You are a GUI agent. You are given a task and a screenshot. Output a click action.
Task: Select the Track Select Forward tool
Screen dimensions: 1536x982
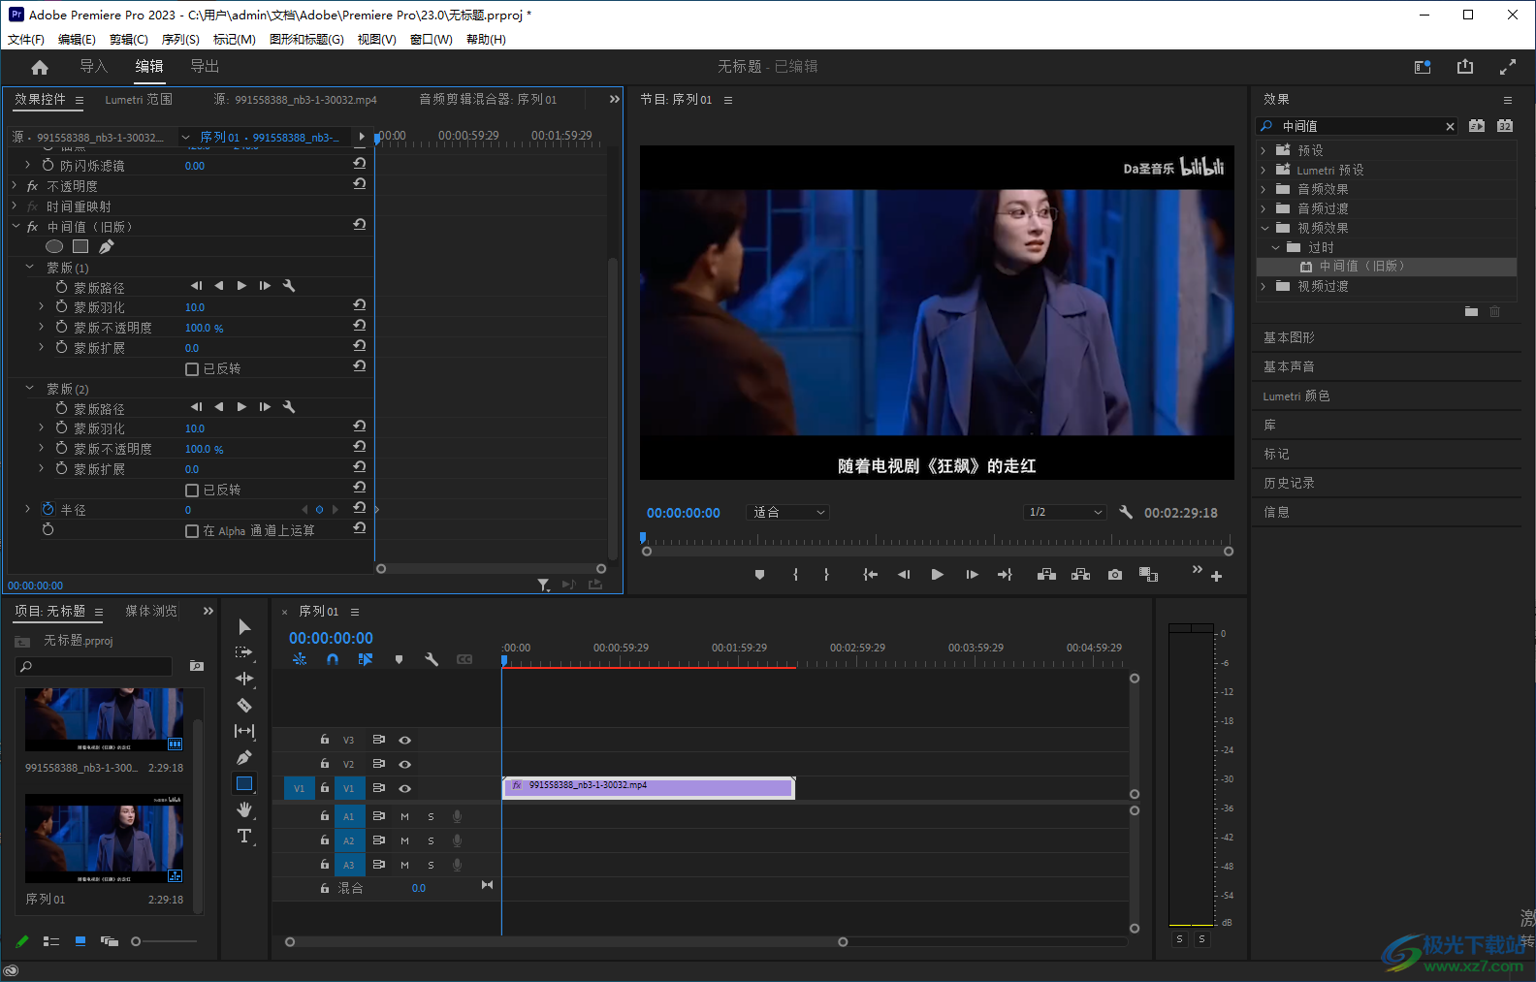click(244, 652)
